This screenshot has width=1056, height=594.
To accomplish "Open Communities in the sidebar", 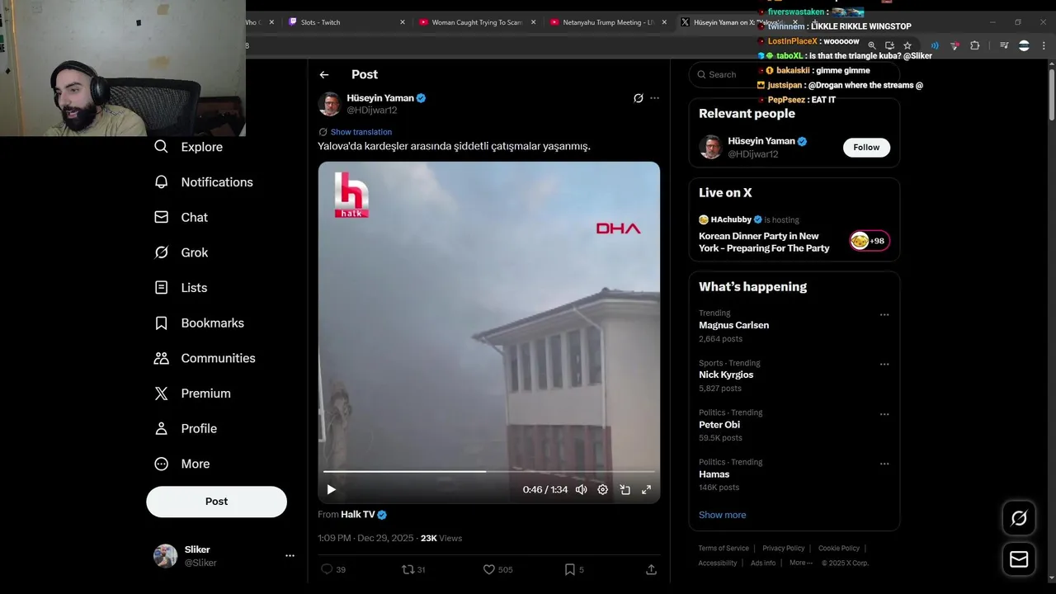I will [x=205, y=358].
